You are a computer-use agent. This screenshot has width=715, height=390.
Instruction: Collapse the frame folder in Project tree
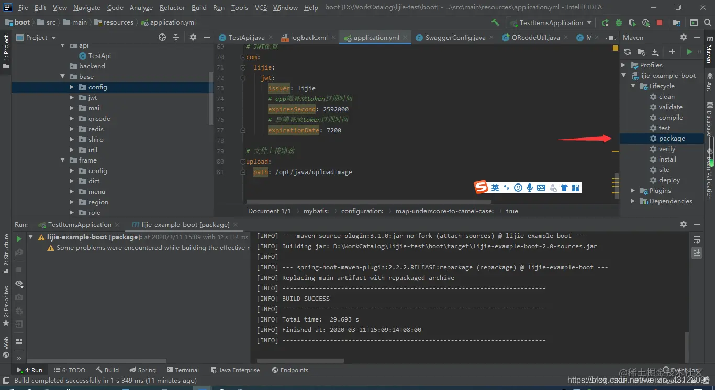63,160
